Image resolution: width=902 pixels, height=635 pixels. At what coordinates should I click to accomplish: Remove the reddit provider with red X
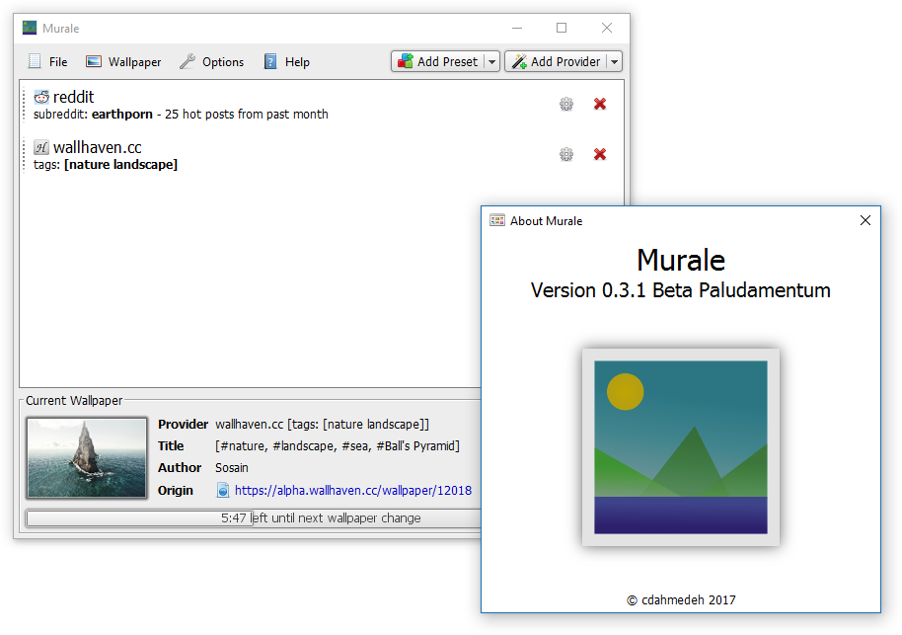pos(600,104)
